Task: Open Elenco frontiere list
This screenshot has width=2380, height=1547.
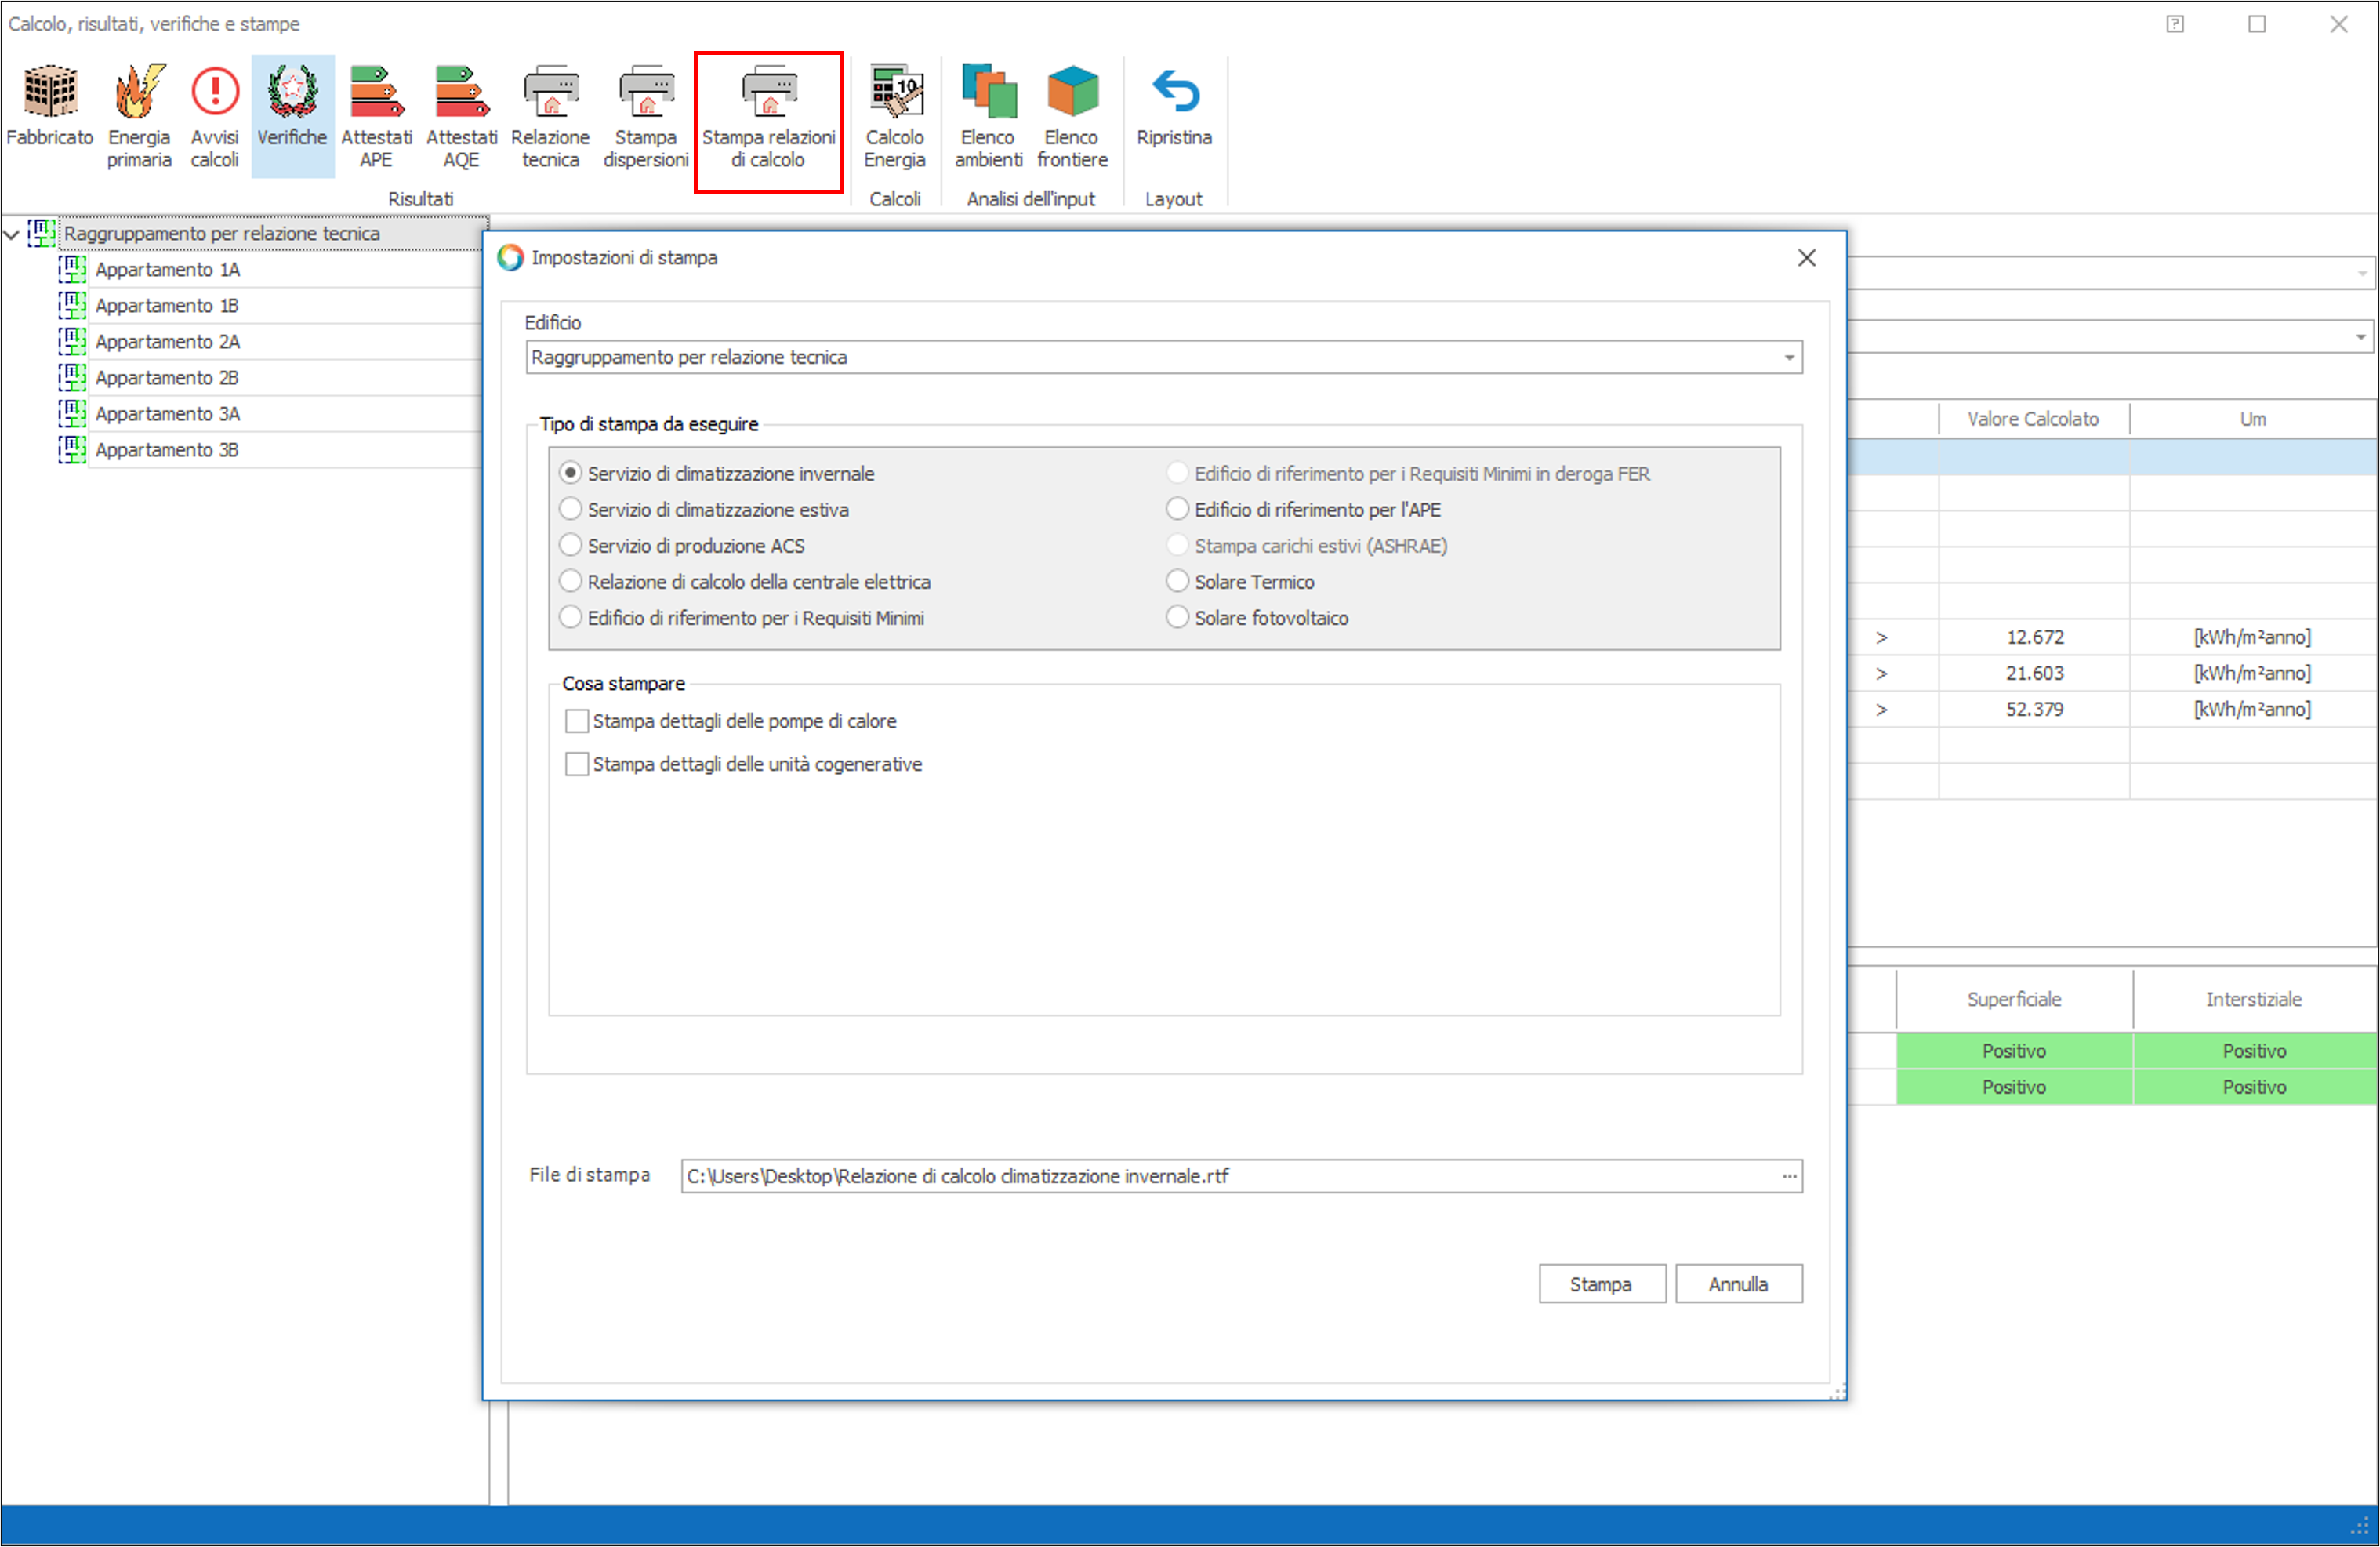Action: tap(1072, 117)
